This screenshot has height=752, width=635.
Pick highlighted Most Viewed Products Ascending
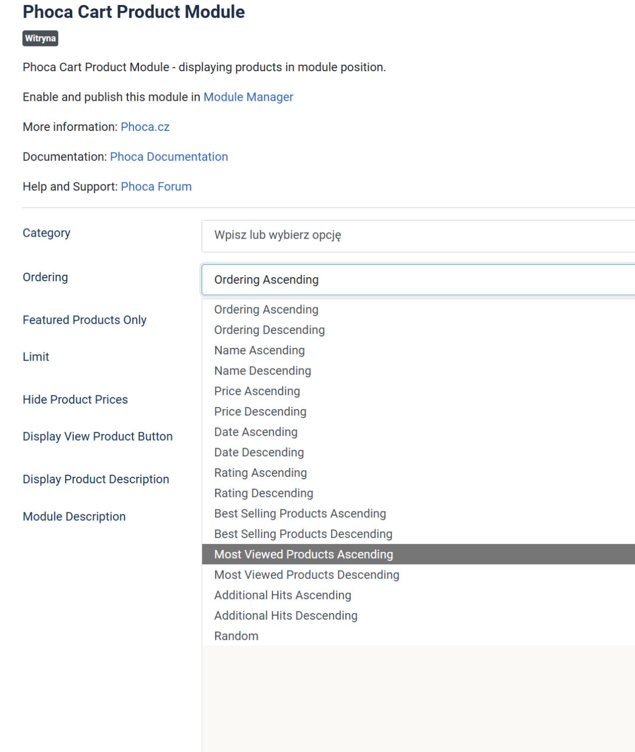[303, 554]
